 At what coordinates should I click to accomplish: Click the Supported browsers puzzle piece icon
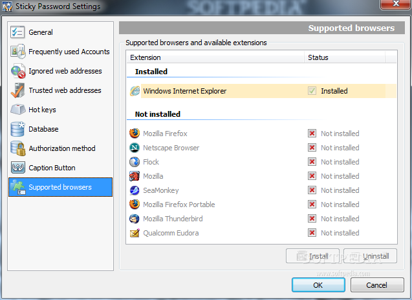pyautogui.click(x=18, y=187)
